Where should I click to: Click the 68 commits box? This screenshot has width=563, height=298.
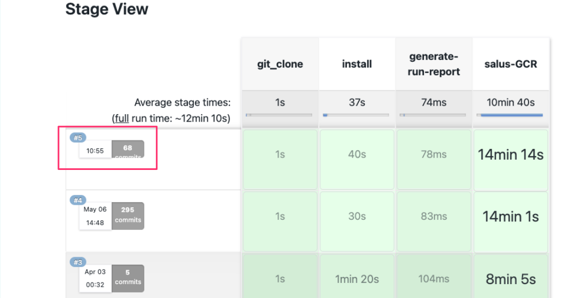click(128, 150)
